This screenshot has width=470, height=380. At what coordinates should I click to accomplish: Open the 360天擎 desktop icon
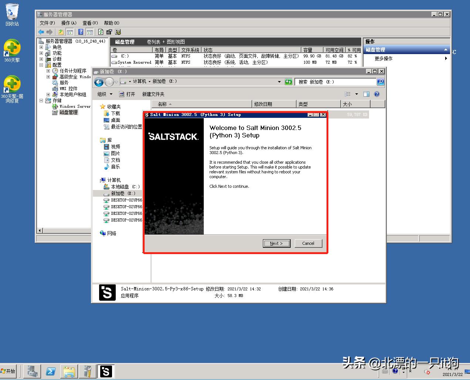[x=12, y=48]
